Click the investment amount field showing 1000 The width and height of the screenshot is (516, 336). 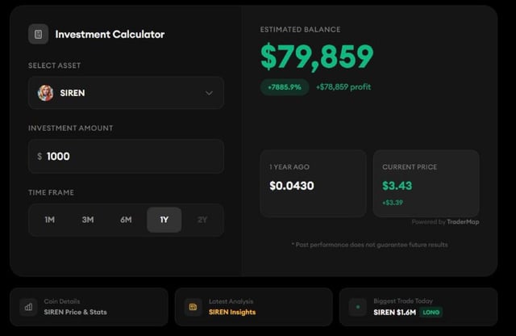[126, 157]
